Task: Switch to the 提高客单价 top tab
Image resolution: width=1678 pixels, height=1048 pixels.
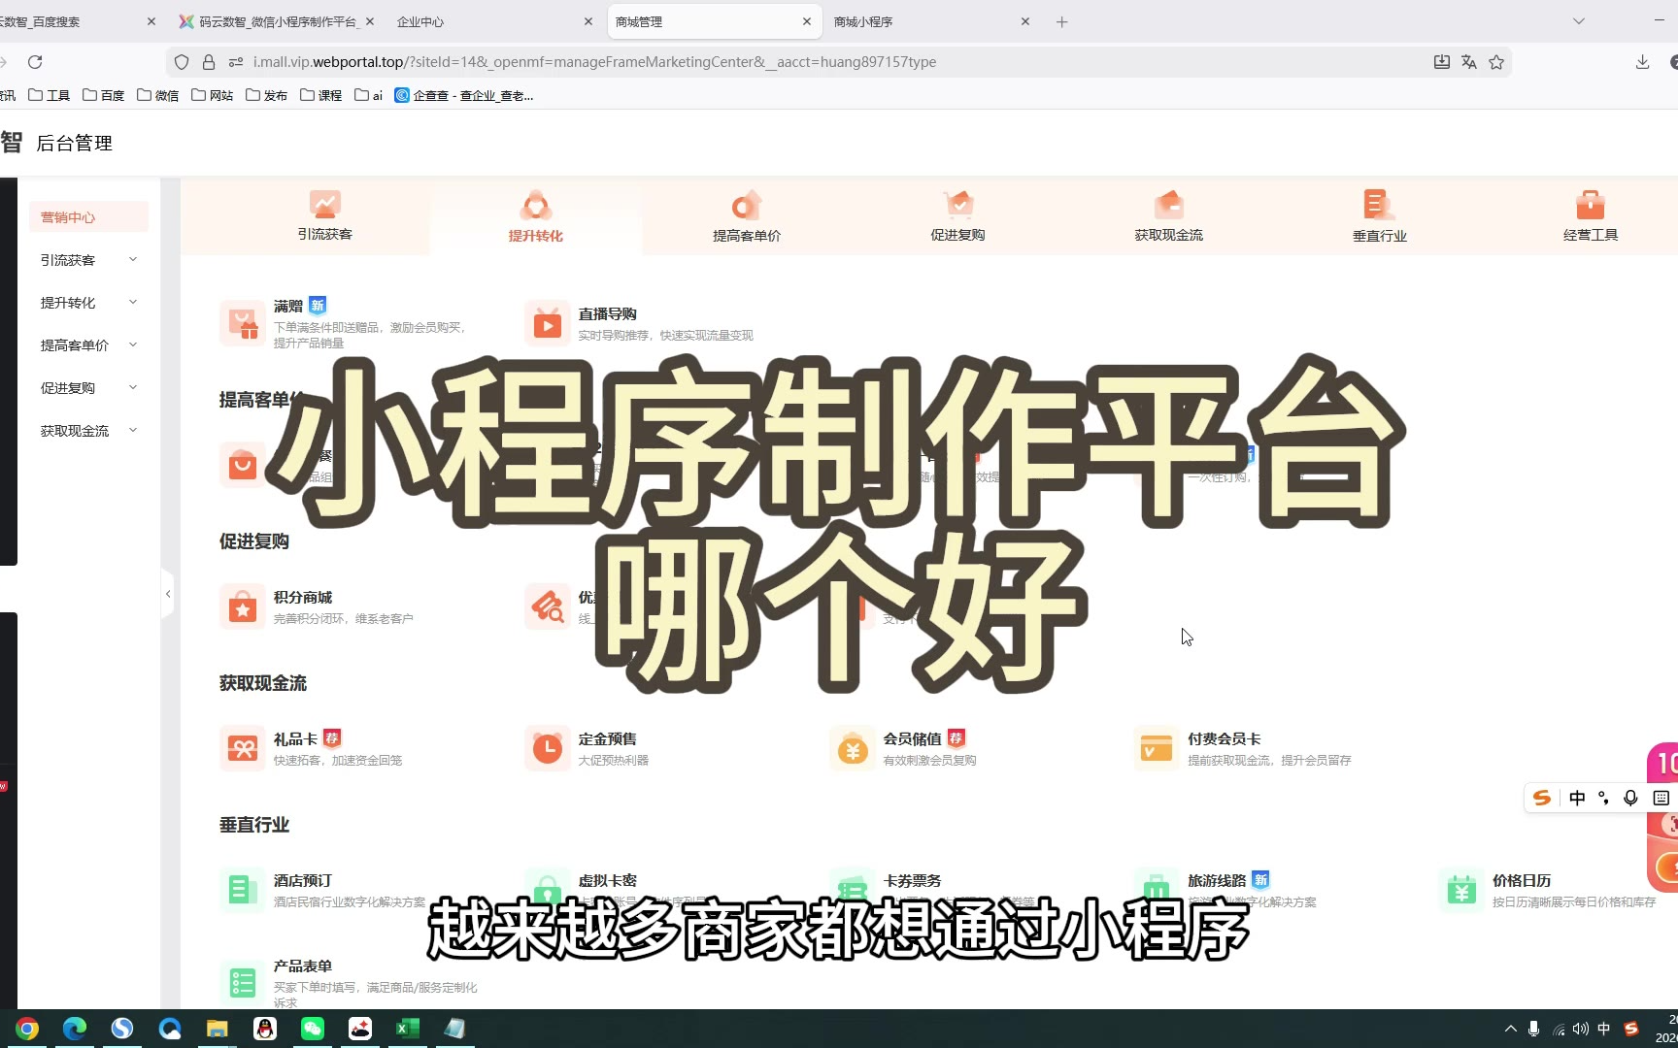Action: pyautogui.click(x=746, y=216)
